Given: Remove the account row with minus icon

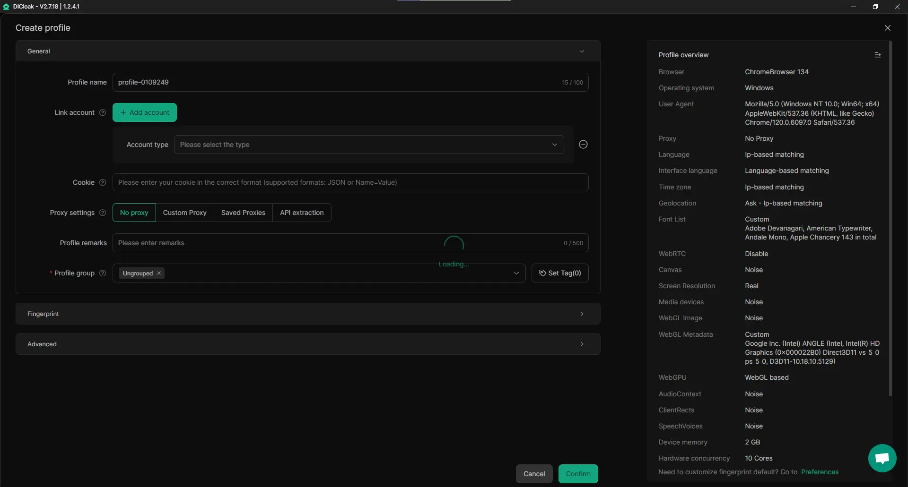Looking at the screenshot, I should 583,145.
